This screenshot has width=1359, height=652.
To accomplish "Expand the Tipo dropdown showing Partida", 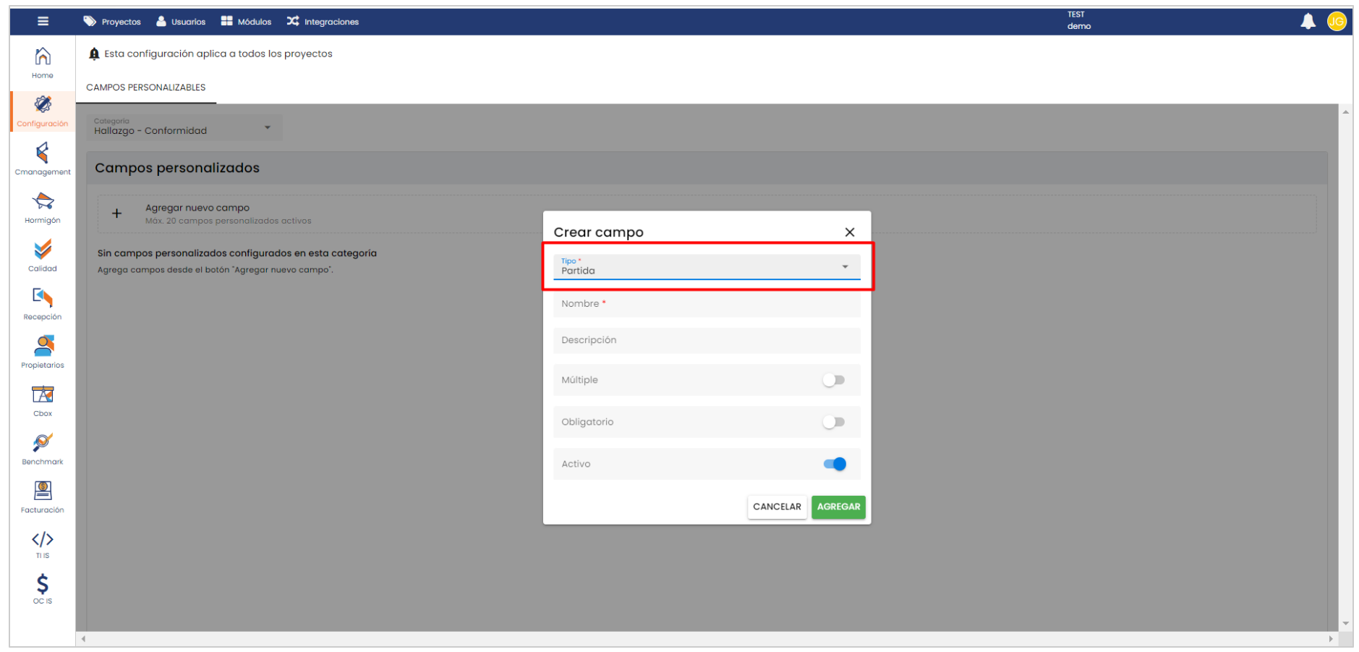I will coord(706,267).
